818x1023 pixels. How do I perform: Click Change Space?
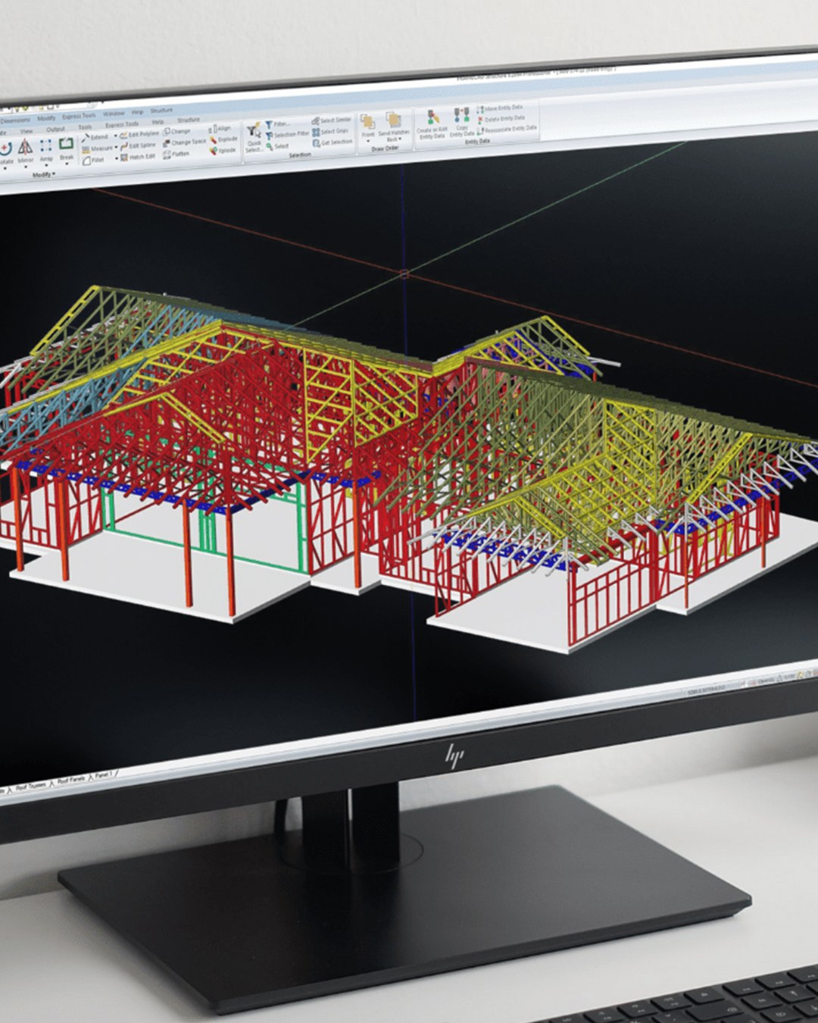click(x=185, y=142)
